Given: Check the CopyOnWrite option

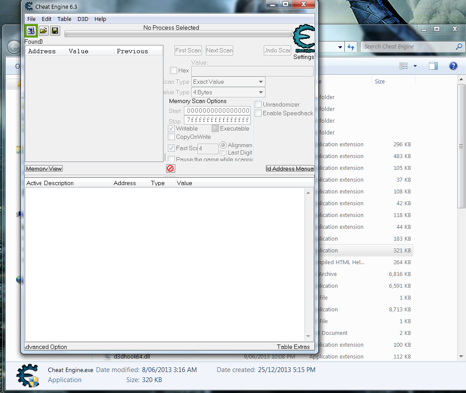Looking at the screenshot, I should 171,137.
